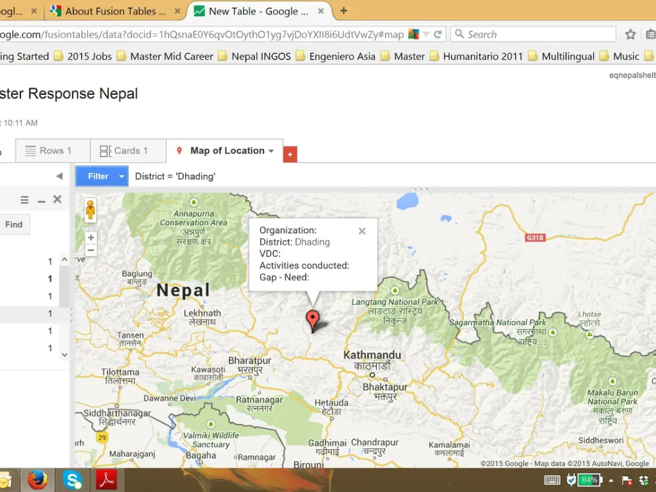This screenshot has height=492, width=656.
Task: Click the Hetauda city label on map
Action: [x=331, y=402]
